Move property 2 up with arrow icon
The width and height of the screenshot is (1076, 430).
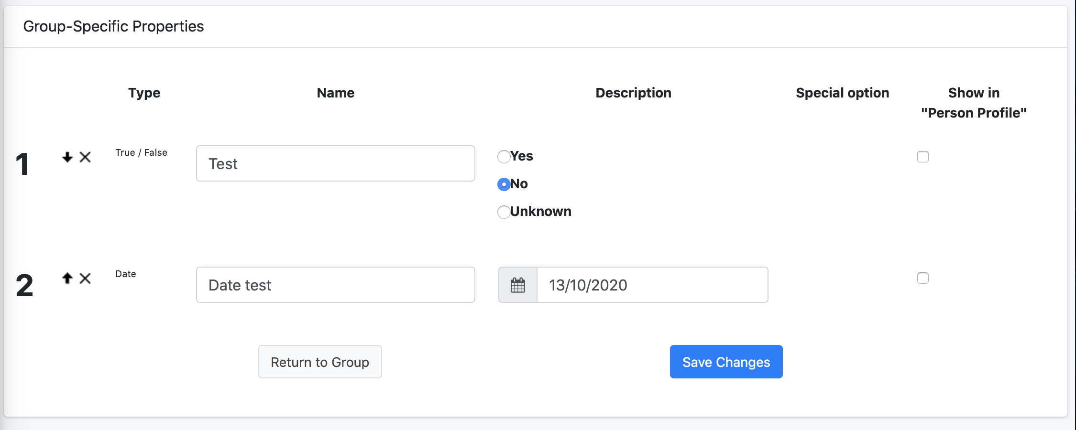[x=67, y=278]
